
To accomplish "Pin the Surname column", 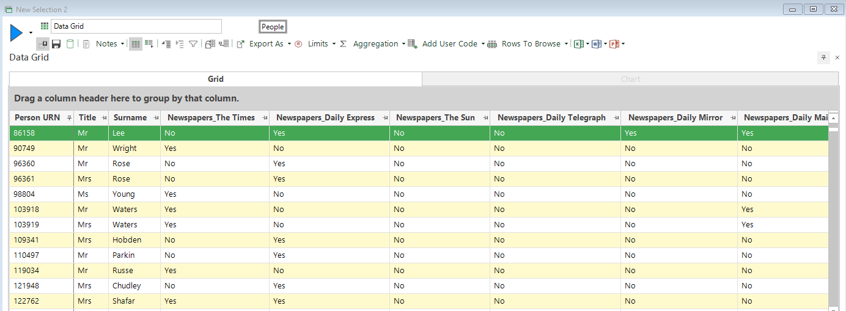I will click(x=155, y=118).
